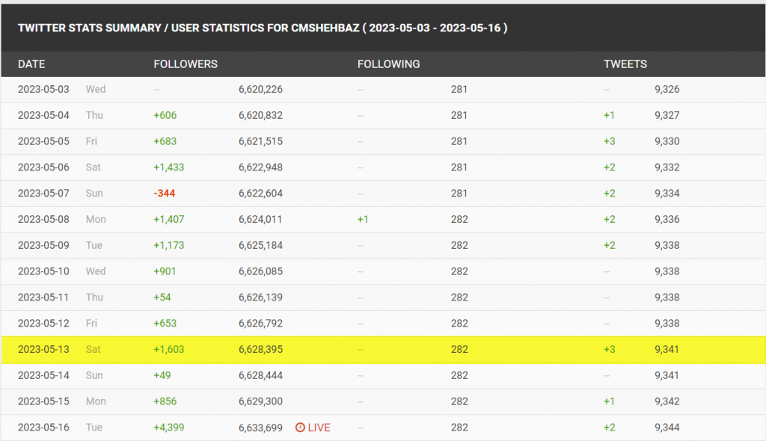
Task: Click the Twitter Stats Summary title
Action: (x=263, y=28)
